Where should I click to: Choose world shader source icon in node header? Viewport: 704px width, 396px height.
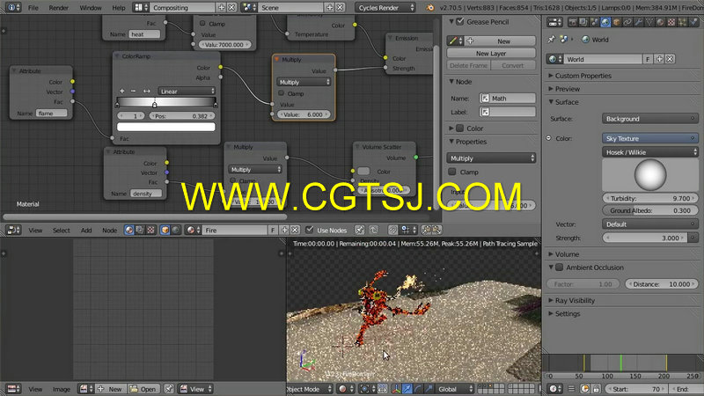coord(175,230)
